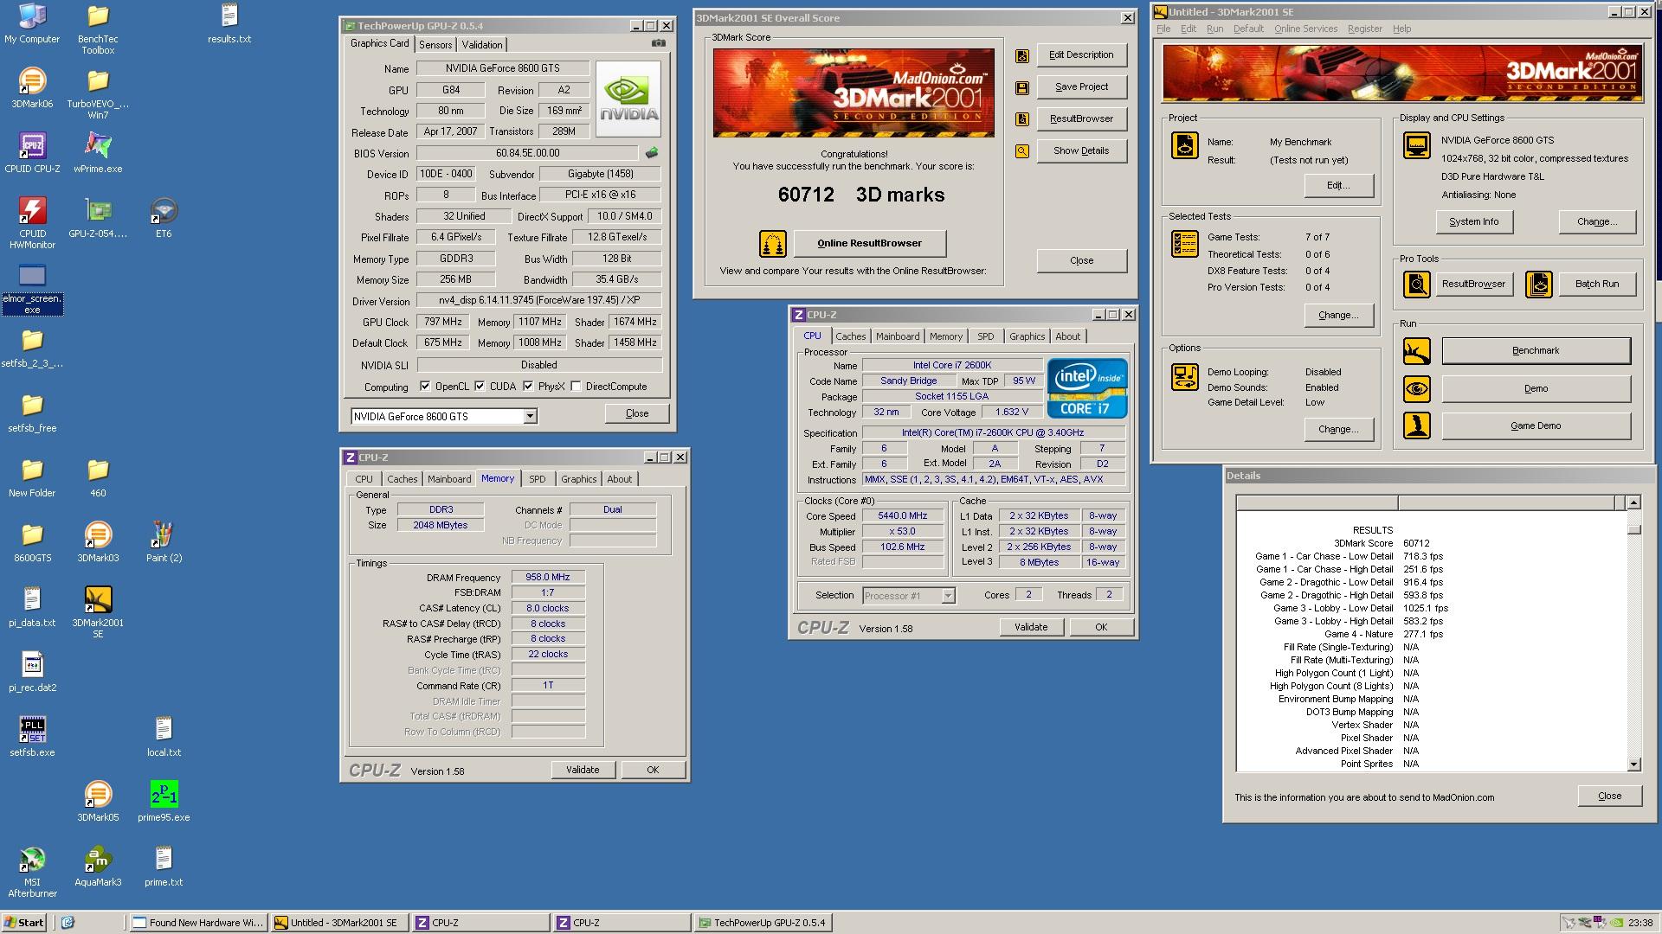The image size is (1662, 934).
Task: Click the BIOS save chip icon in GPU-Z
Action: (x=652, y=153)
